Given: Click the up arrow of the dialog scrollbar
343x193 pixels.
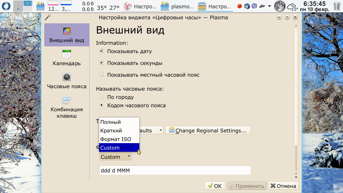Looking at the screenshot, I should [296, 26].
